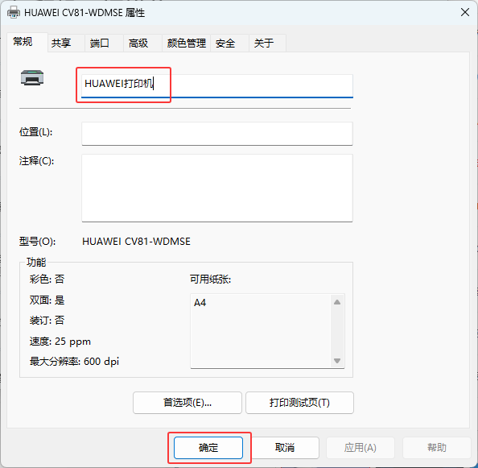The height and width of the screenshot is (468, 478).
Task: Click paper list scroll down arrow
Action: pyautogui.click(x=337, y=361)
